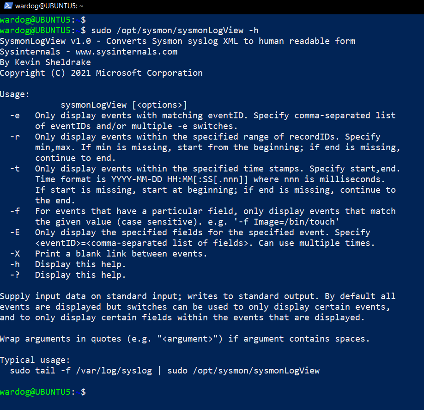Click the first empty prompt line
Viewport: 424px width, 410px height.
(43, 20)
